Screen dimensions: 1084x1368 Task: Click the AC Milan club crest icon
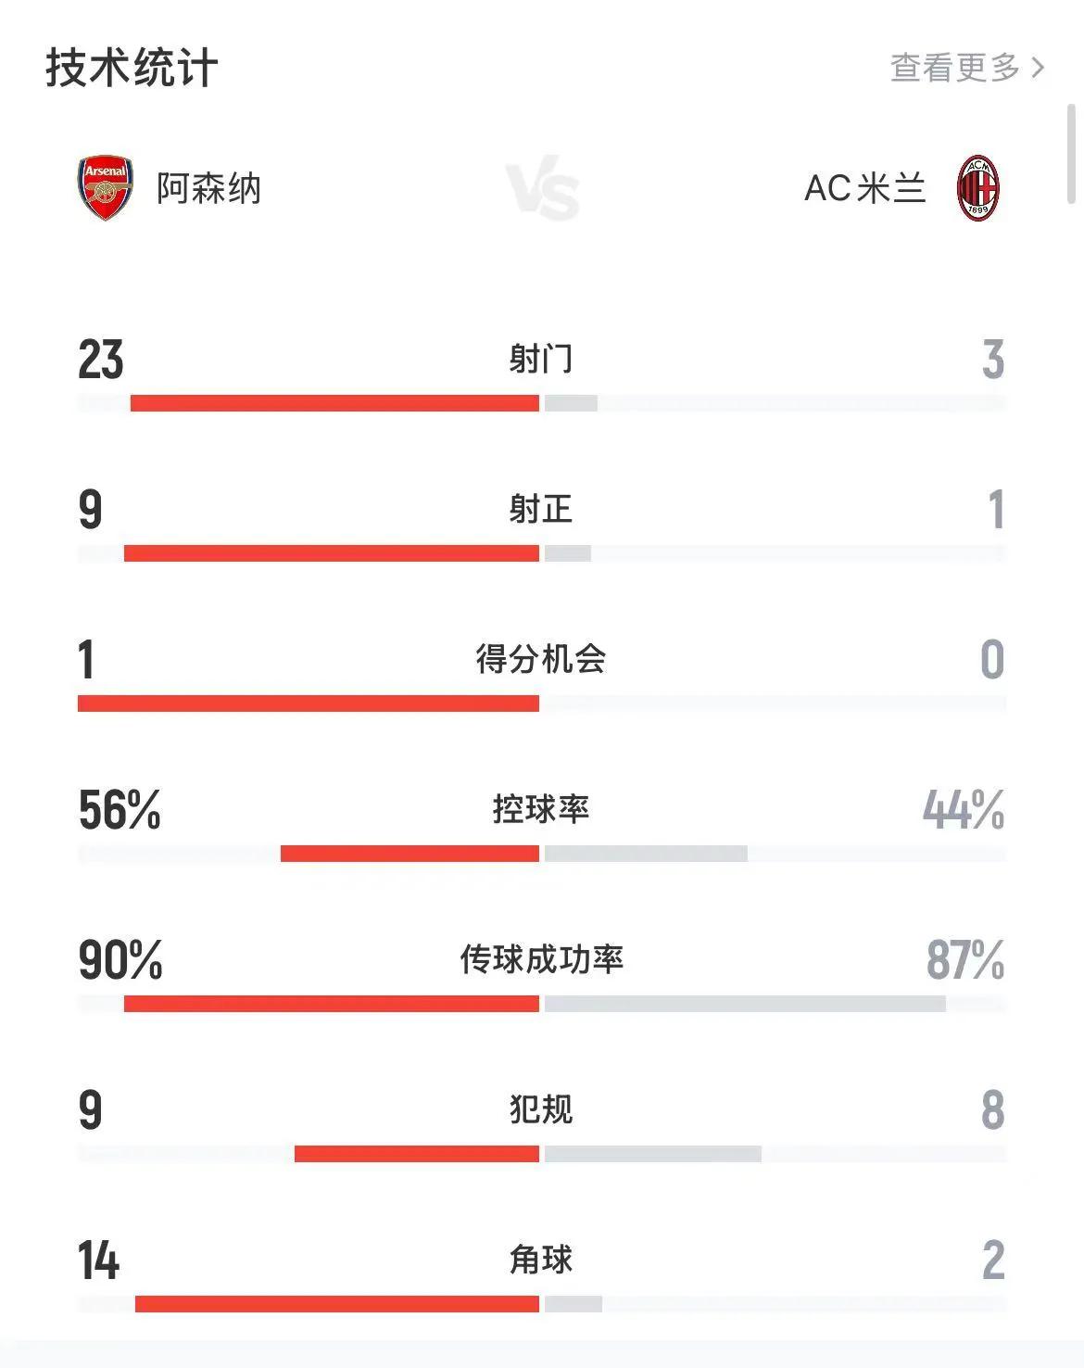[978, 188]
